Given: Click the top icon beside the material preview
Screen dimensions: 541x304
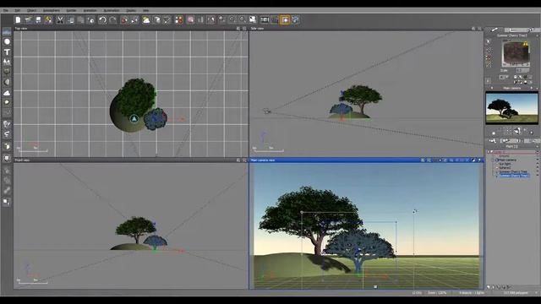Looking at the screenshot, I should coord(489,41).
